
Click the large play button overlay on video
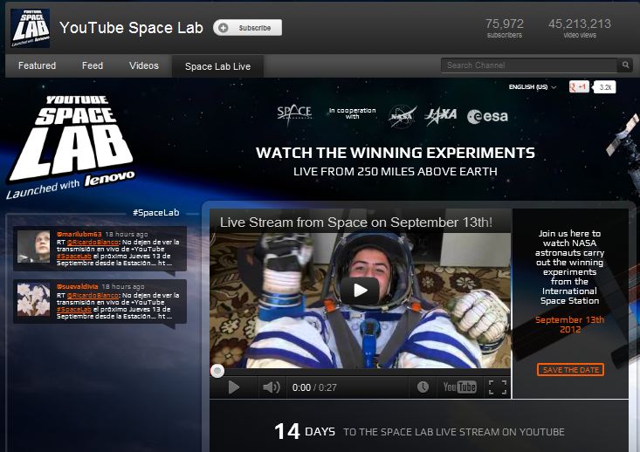pos(360,291)
